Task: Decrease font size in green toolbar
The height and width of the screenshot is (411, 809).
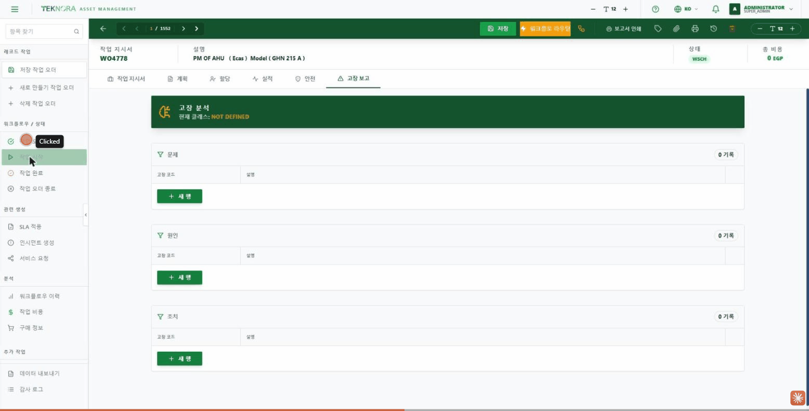Action: [x=760, y=29]
